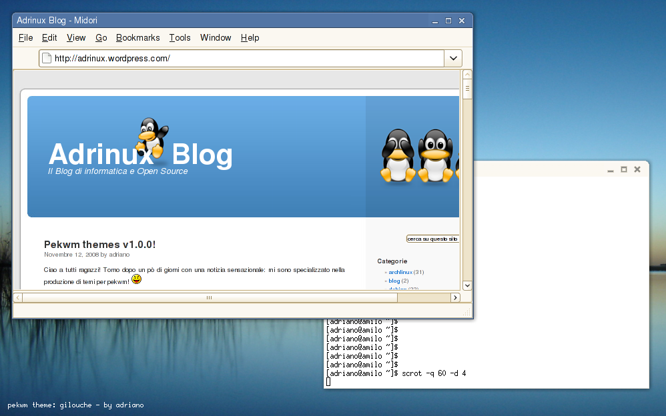The image size is (666, 416).
Task: Open the Tools menu
Action: pos(180,38)
